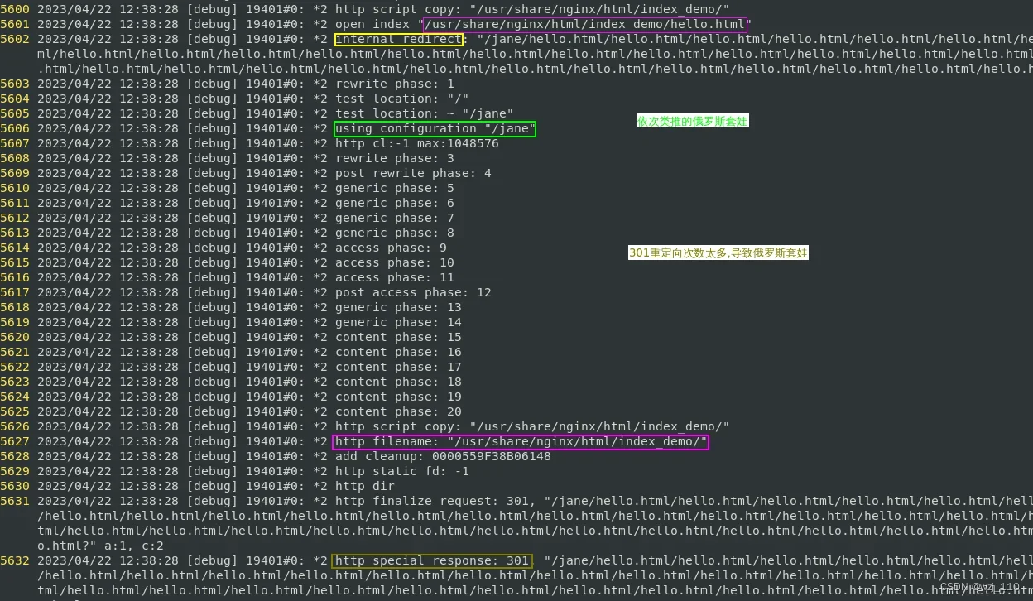Select the 'content phase: 18' log line

pyautogui.click(x=232, y=382)
